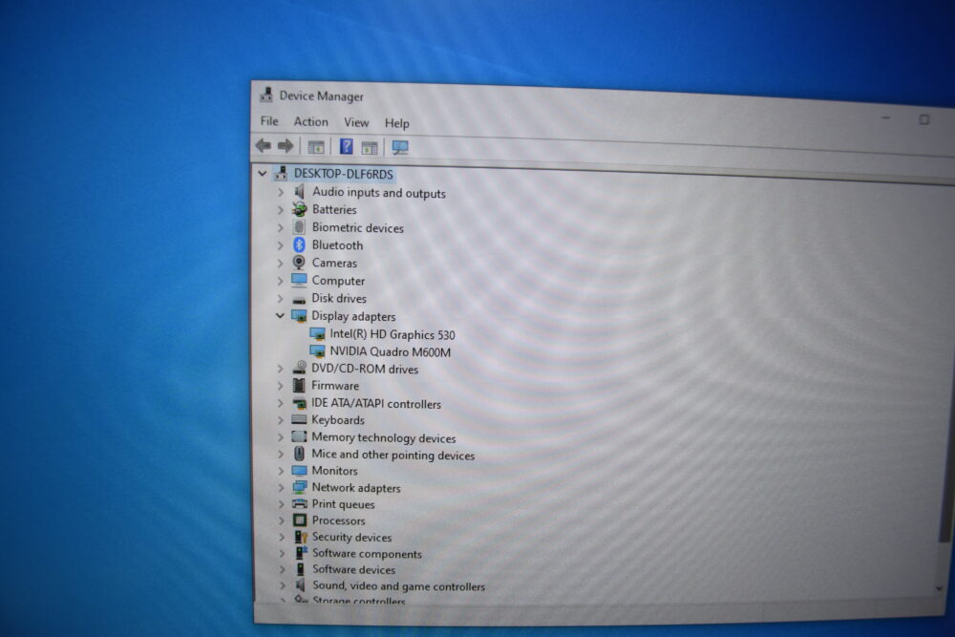
Task: Select the NVIDIA Quadro M600M text
Action: point(390,352)
